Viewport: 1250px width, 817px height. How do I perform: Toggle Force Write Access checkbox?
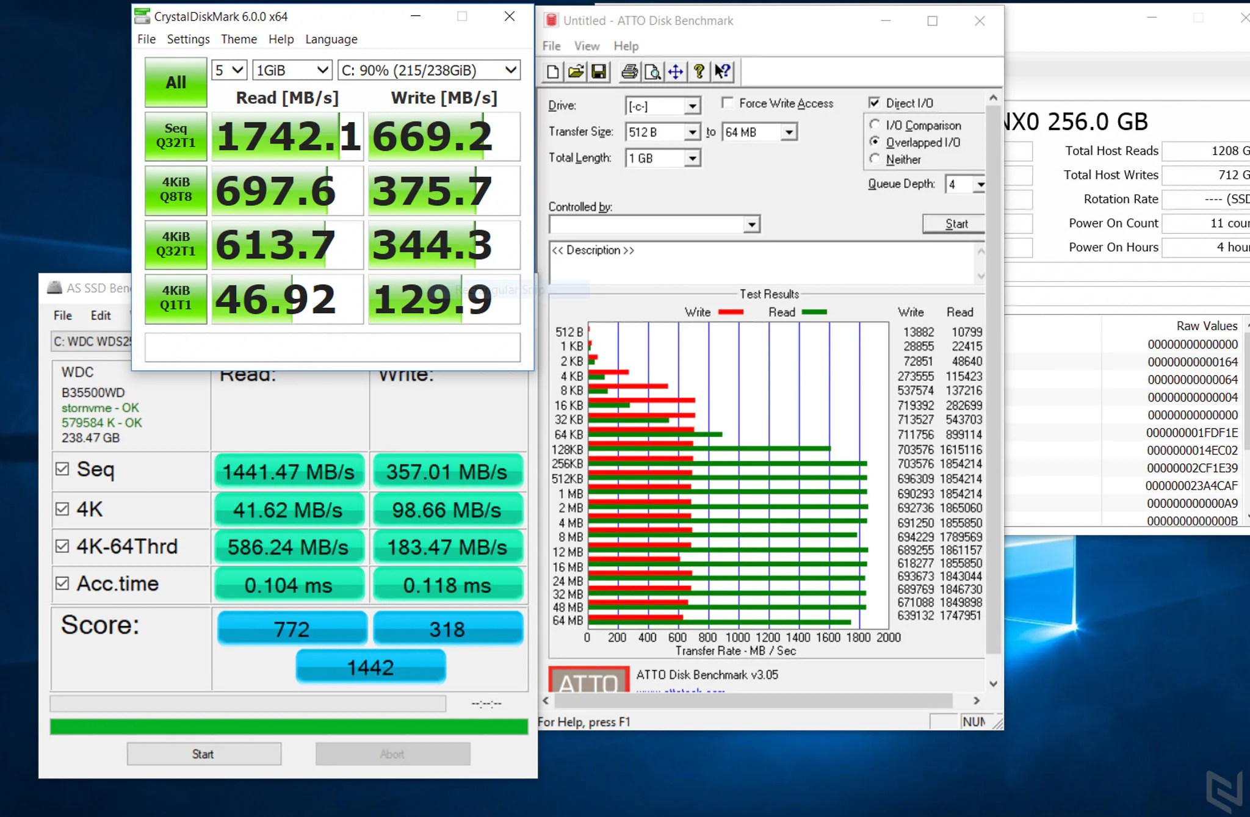727,103
